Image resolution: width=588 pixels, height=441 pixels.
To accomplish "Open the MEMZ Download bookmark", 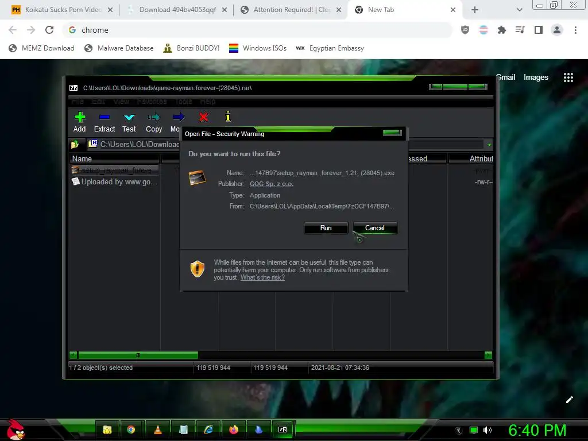I will click(41, 48).
